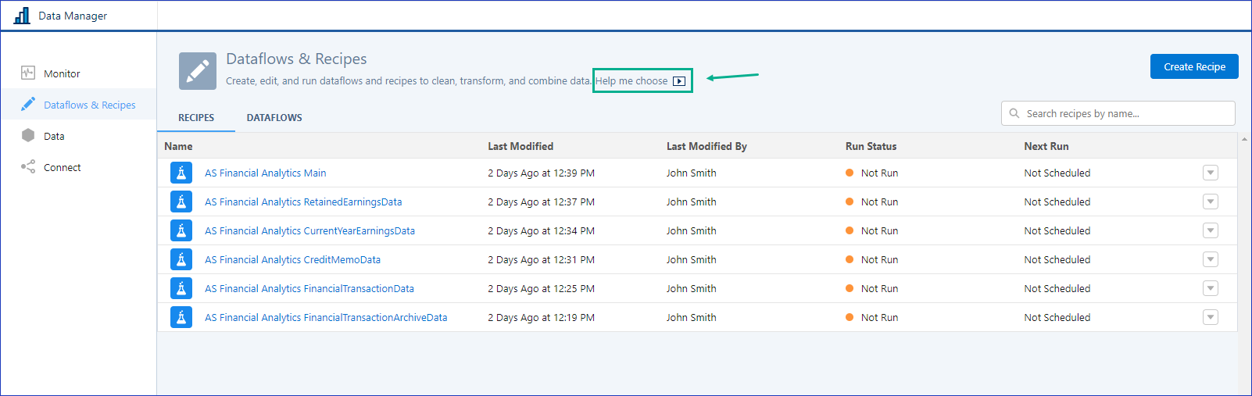Click the Data Manager bar chart logo
Viewport: 1252px width, 396px height.
tap(22, 15)
